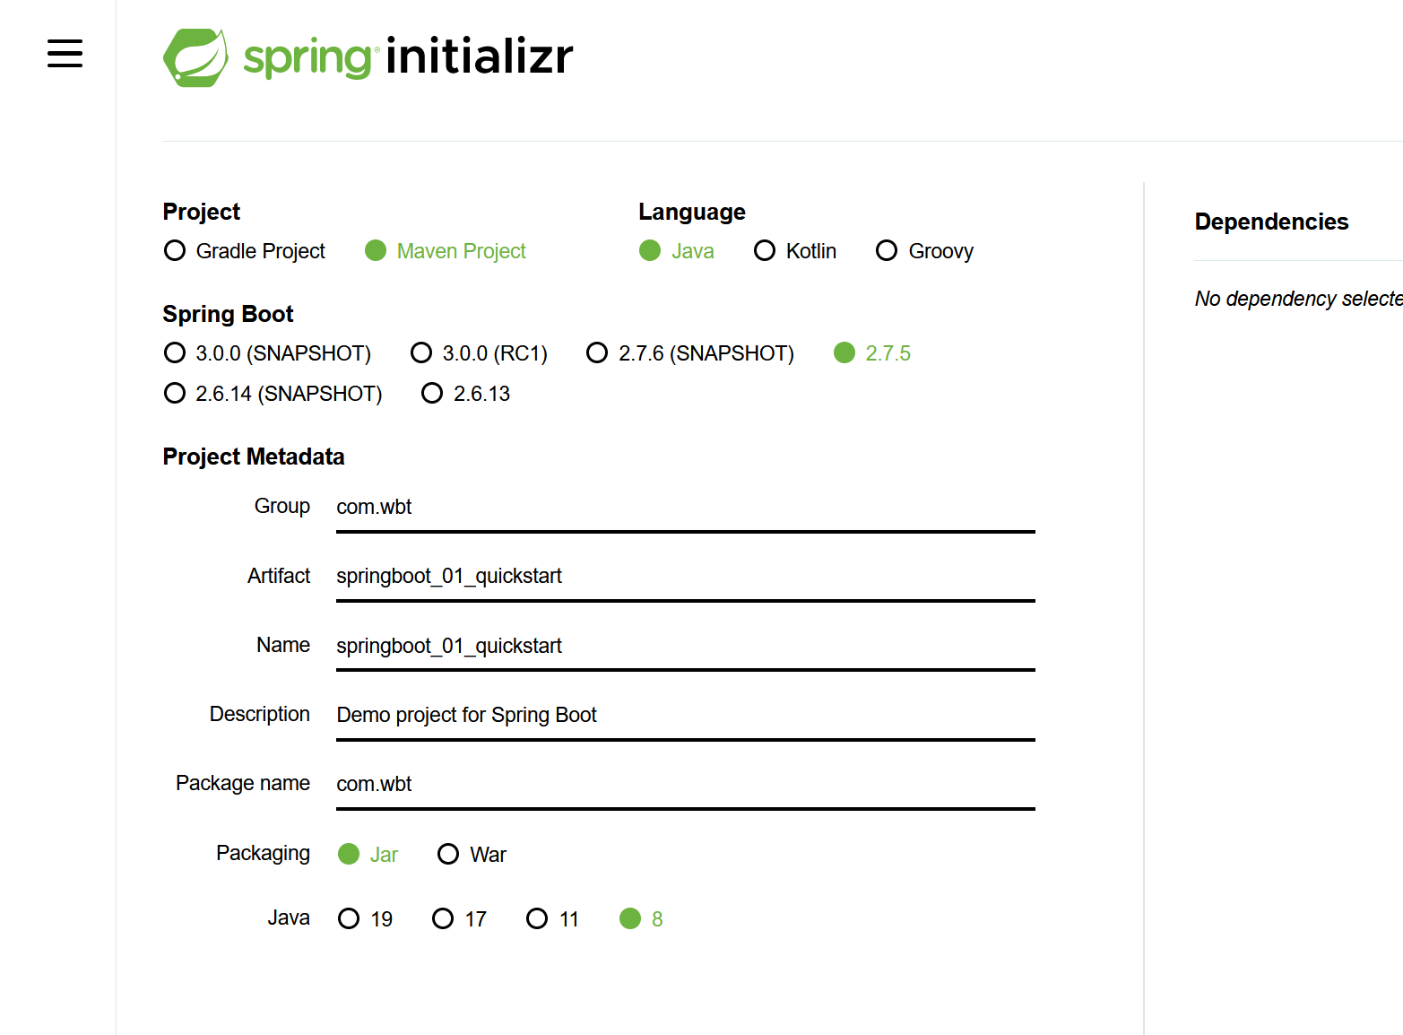Pick Java language option

[650, 251]
